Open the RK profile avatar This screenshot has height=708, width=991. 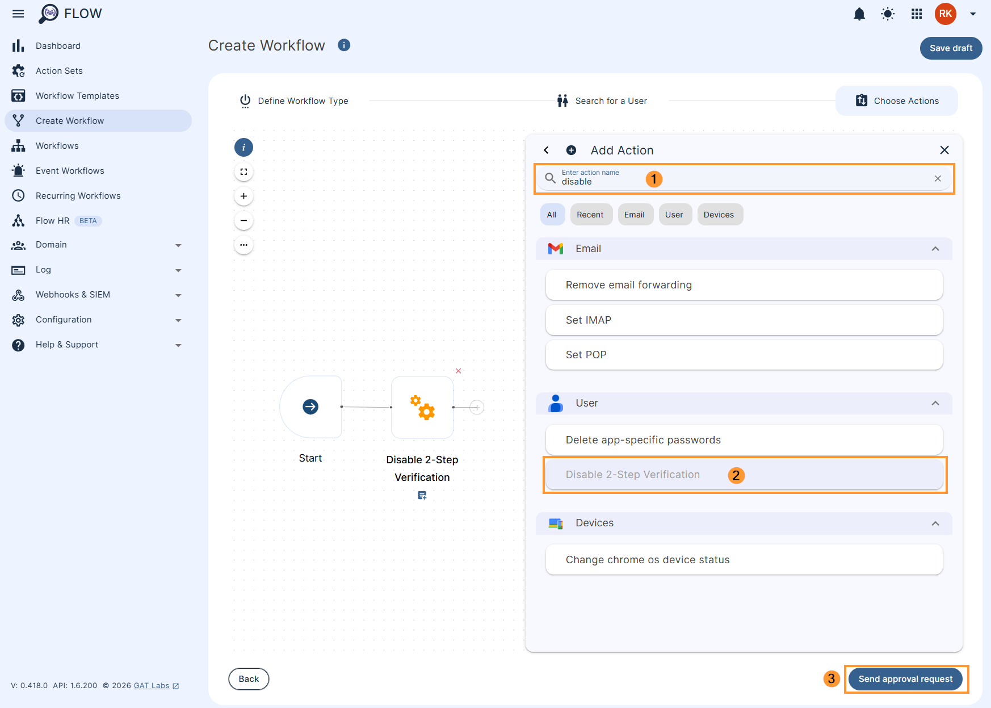[x=944, y=14]
